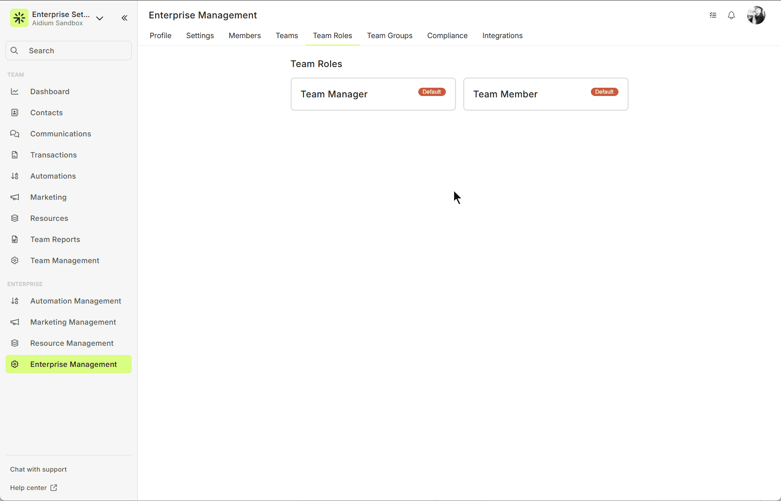Click the Aidium logo icon

[19, 18]
